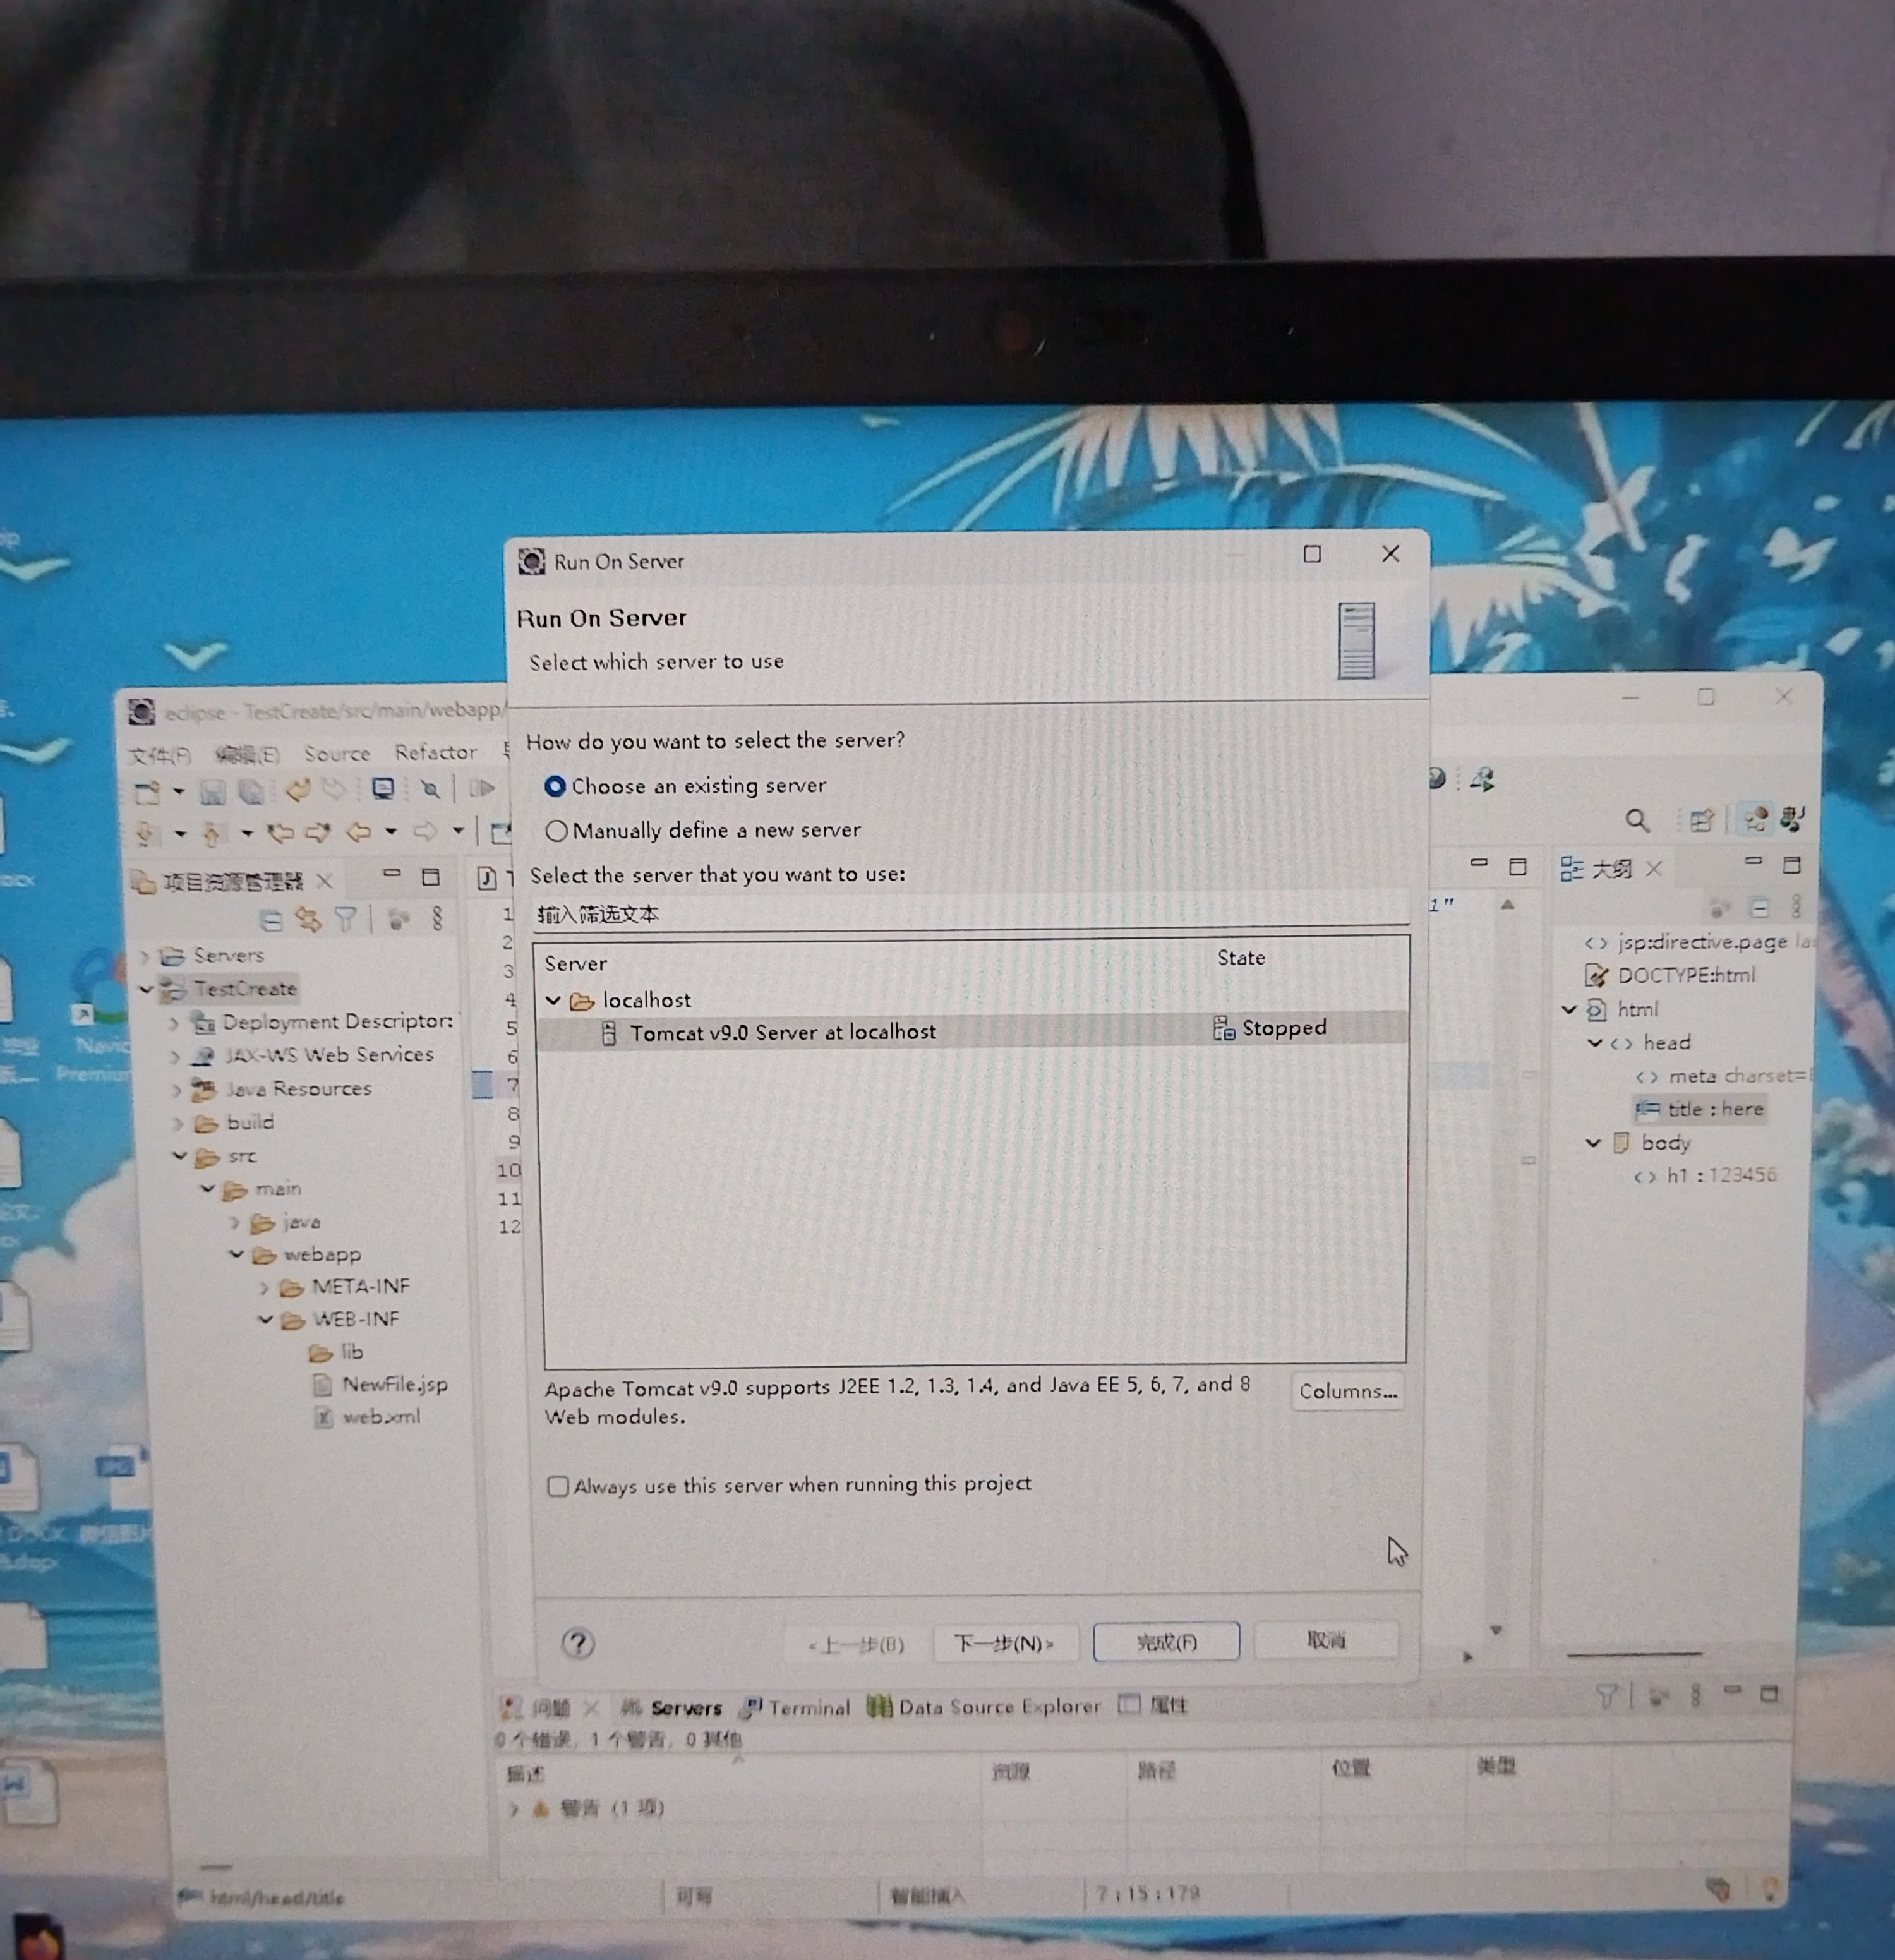The image size is (1895, 1960).
Task: Select title : here in outline
Action: [1700, 1109]
